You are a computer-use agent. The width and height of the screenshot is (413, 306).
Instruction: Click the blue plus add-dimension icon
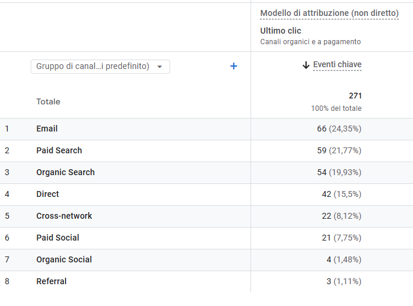[233, 66]
